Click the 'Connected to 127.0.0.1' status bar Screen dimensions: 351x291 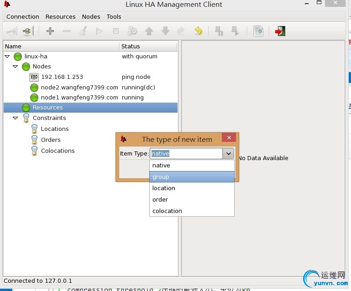38,281
